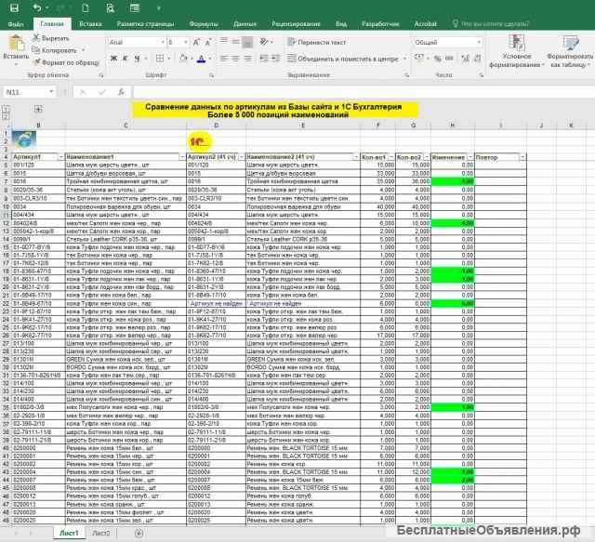Toggle center horizontal alignment
Image resolution: width=595 pixels, height=542 pixels.
pyautogui.click(x=235, y=59)
